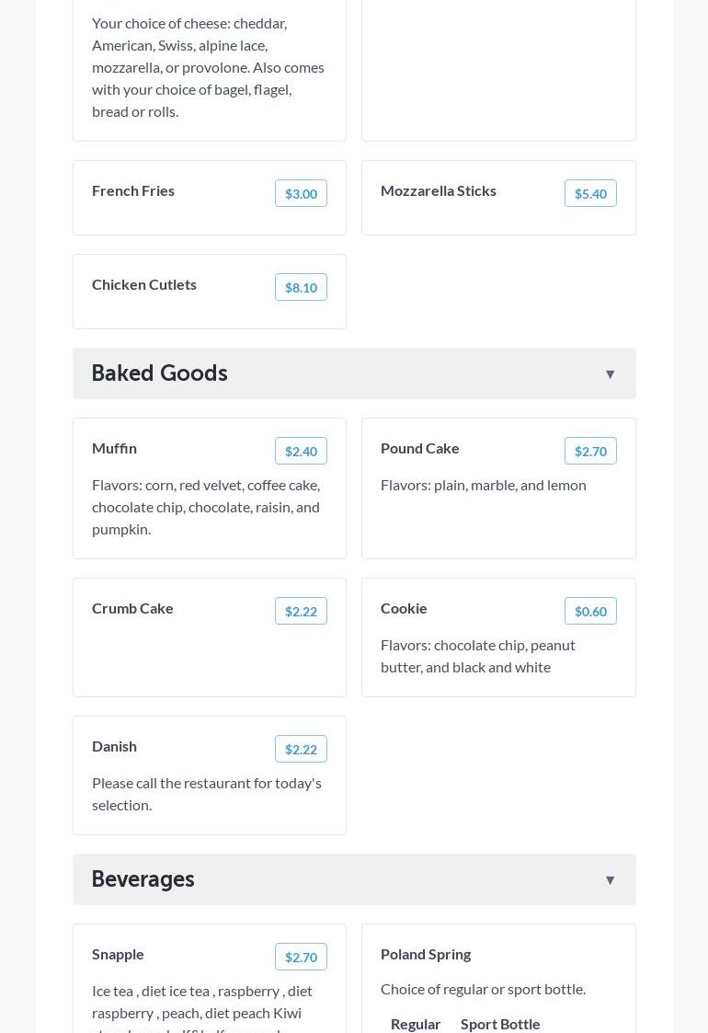Click the Pound Cake $2.70 price button
The width and height of the screenshot is (708, 1033).
[590, 451]
